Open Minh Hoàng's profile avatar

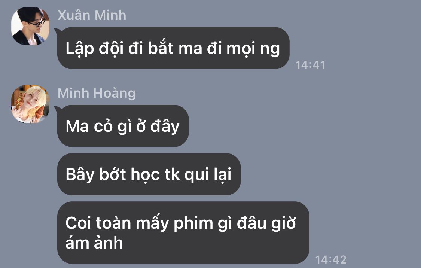30,104
